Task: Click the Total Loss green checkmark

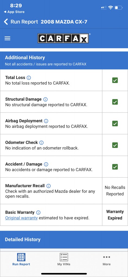Action: click(x=115, y=80)
